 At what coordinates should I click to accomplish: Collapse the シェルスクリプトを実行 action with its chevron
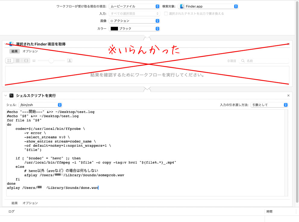(5, 95)
